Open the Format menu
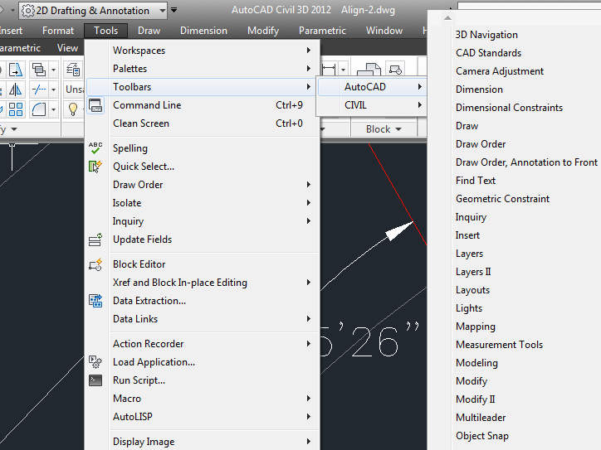The width and height of the screenshot is (601, 450). pyautogui.click(x=58, y=31)
